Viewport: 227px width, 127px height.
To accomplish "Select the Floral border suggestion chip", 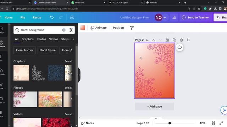I will click(x=24, y=50).
